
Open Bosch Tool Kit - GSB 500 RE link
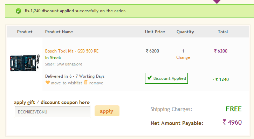coord(72,51)
